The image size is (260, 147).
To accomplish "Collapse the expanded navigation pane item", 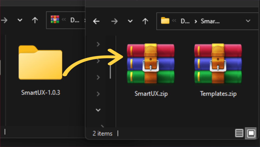I will click(98, 110).
